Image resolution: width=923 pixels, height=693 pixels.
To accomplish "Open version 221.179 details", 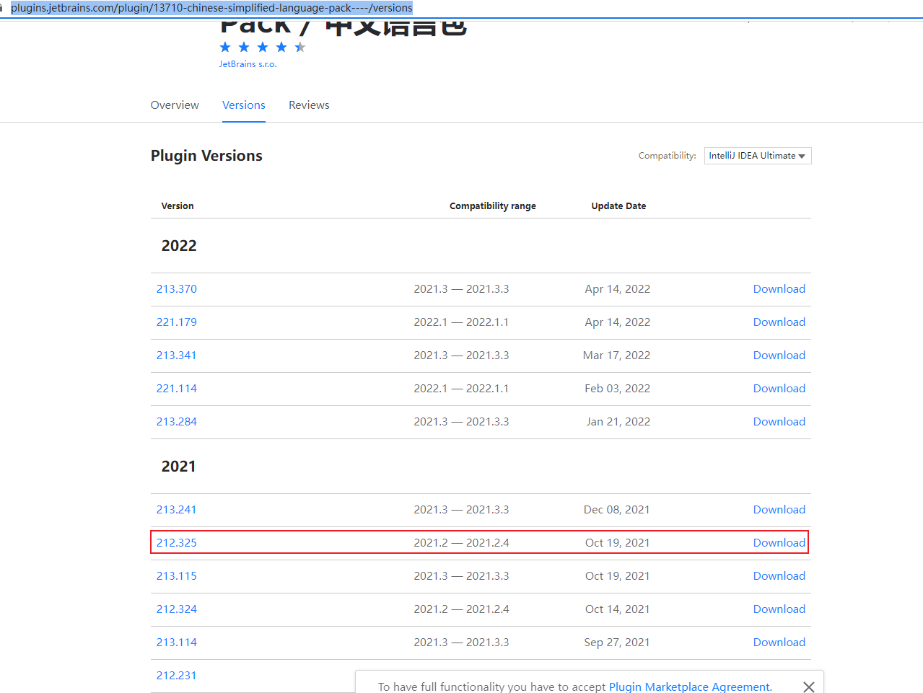I will 177,322.
